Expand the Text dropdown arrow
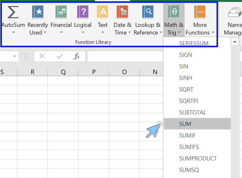This screenshot has width=242, height=178. point(103,32)
